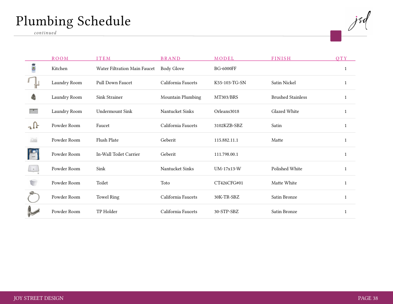Click 'Towel Ring' item cell
Screen dimensions: 393x304
point(108,197)
